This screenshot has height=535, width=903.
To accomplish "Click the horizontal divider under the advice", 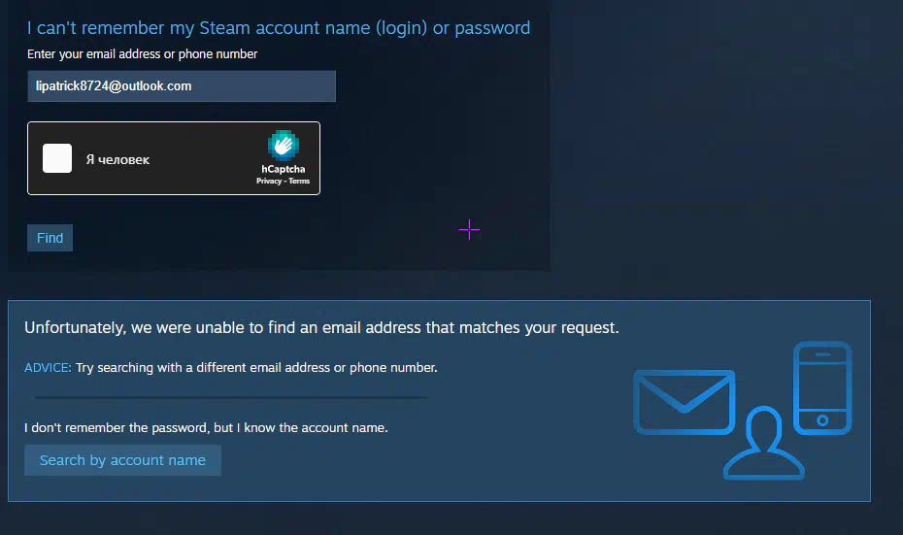I will coord(231,397).
